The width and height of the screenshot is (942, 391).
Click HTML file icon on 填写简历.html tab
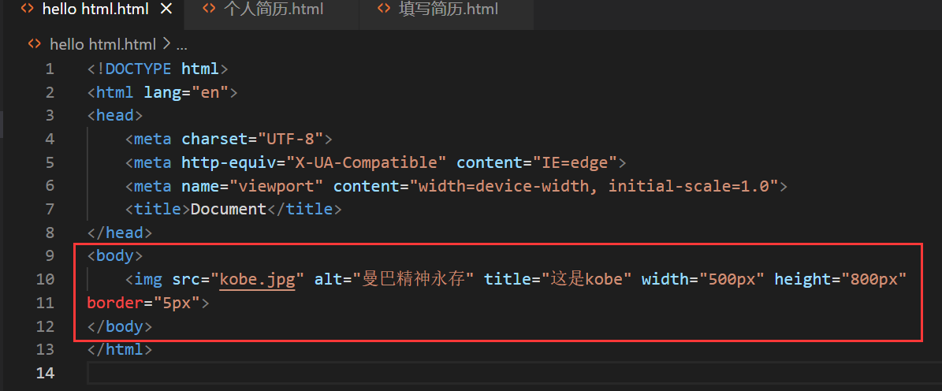click(383, 9)
